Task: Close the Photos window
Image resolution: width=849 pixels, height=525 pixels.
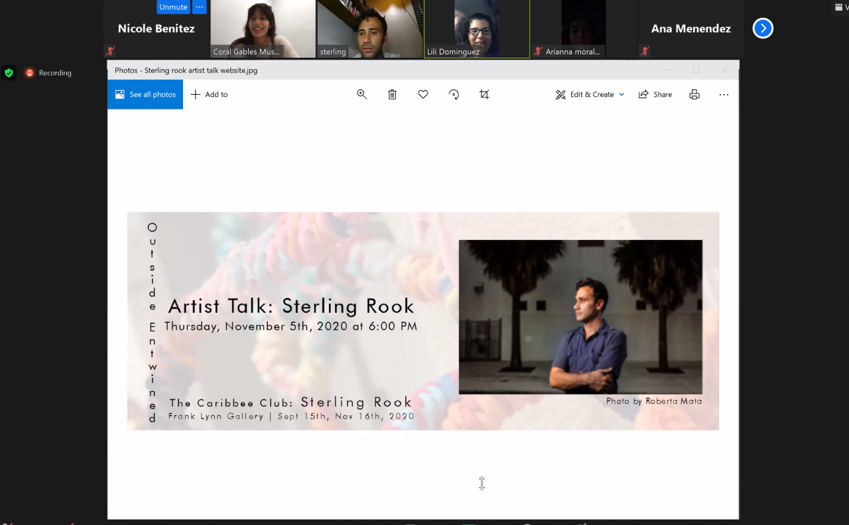Action: (x=724, y=70)
